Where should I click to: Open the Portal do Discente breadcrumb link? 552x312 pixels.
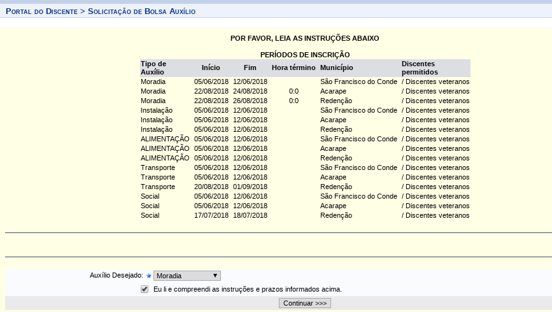42,11
